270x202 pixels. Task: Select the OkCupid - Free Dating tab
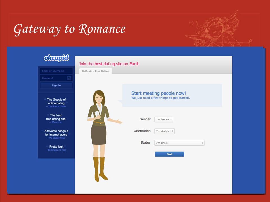point(96,71)
